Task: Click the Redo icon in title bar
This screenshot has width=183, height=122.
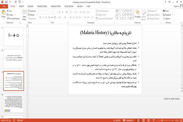Action: [16, 2]
